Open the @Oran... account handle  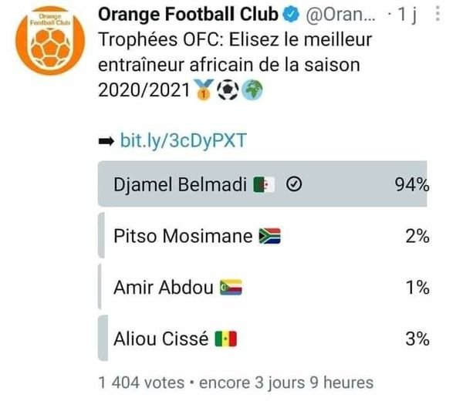tap(340, 15)
